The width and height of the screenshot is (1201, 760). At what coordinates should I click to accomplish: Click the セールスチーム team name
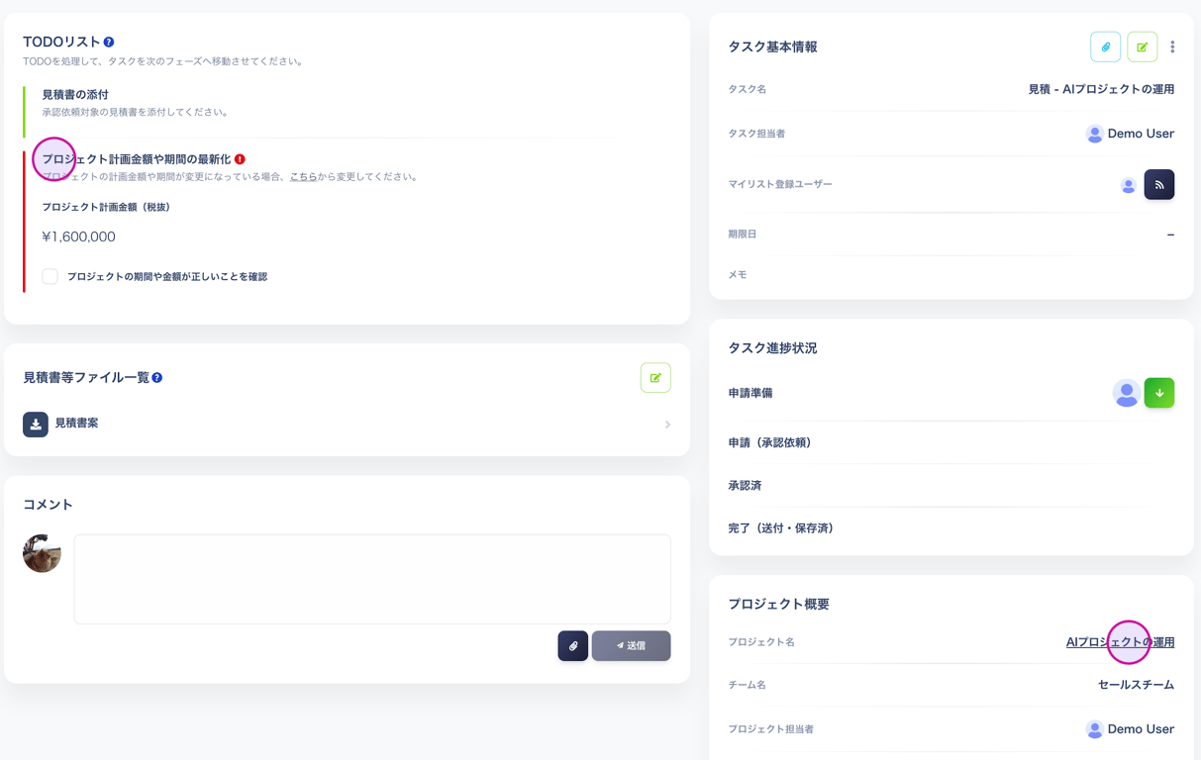1136,685
